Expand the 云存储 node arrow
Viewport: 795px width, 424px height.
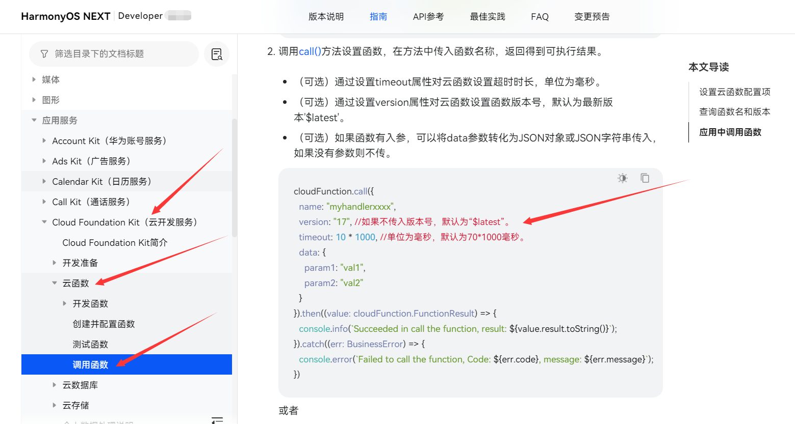54,405
